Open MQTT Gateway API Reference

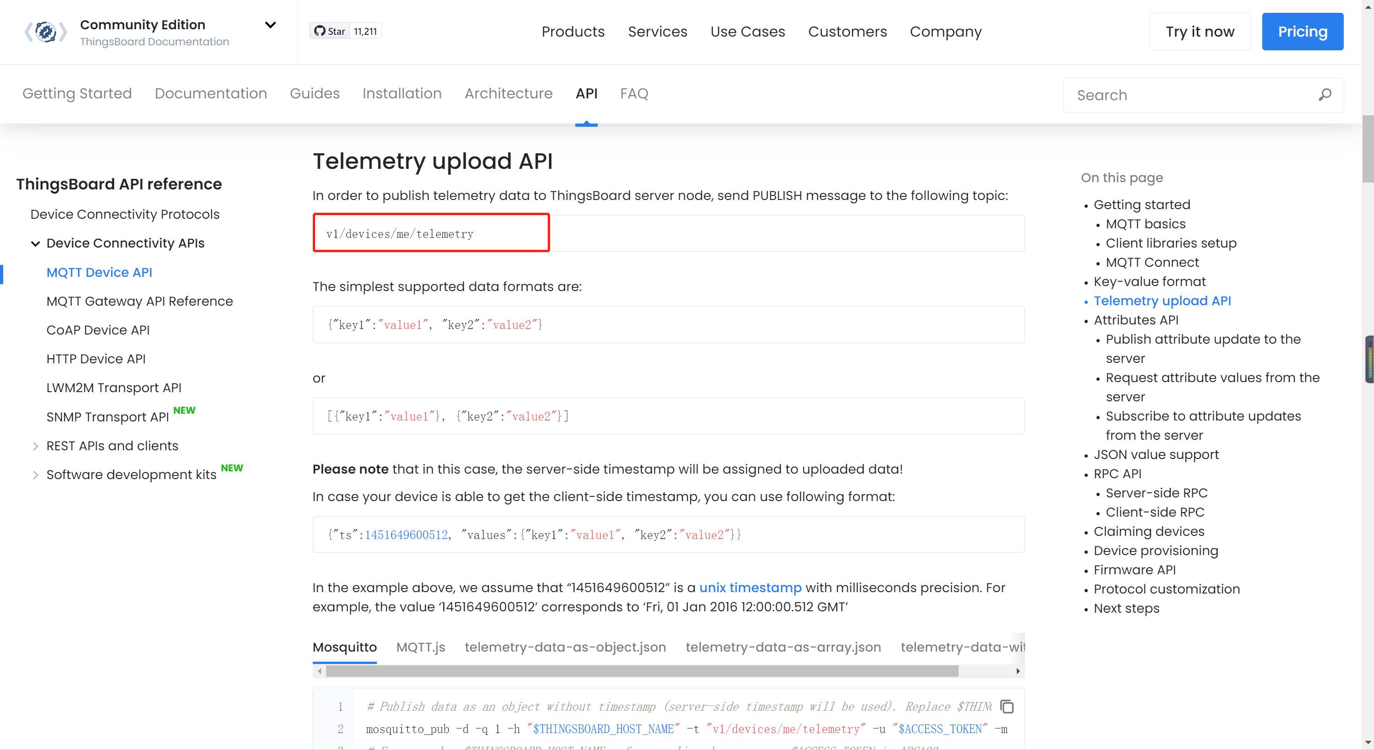(x=140, y=301)
